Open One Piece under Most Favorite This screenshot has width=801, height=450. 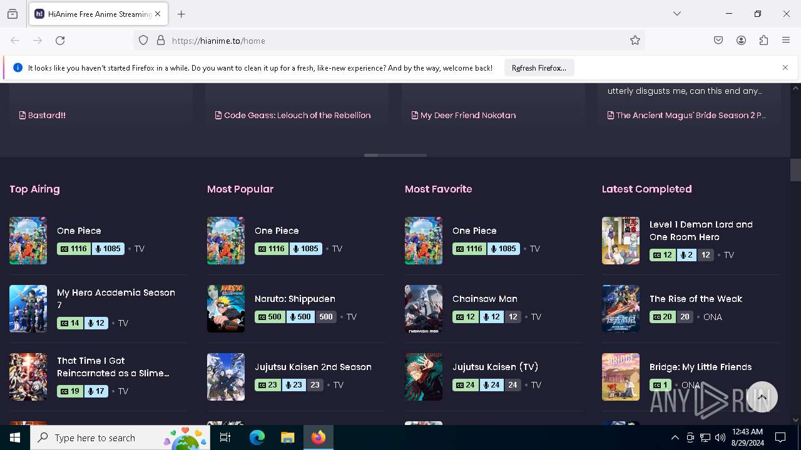coord(474,231)
